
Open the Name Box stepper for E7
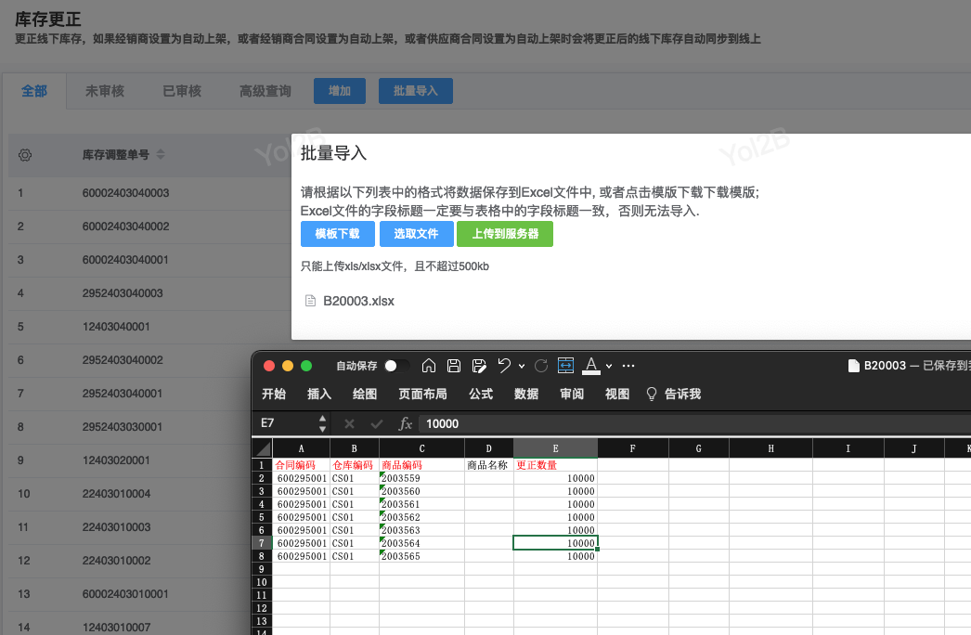[322, 423]
